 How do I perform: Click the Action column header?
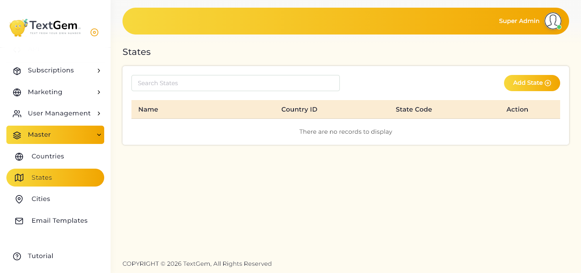[517, 109]
